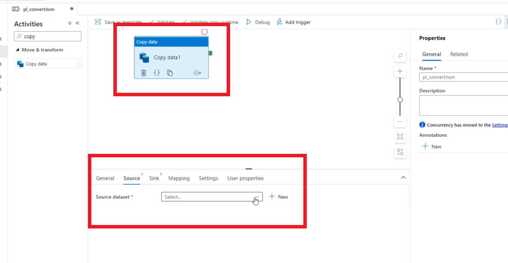
Task: Open canvas search with magnifier icon
Action: pos(400,56)
